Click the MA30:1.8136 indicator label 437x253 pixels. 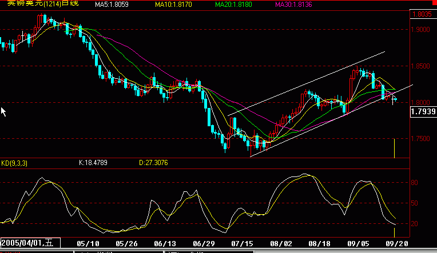[x=293, y=5]
